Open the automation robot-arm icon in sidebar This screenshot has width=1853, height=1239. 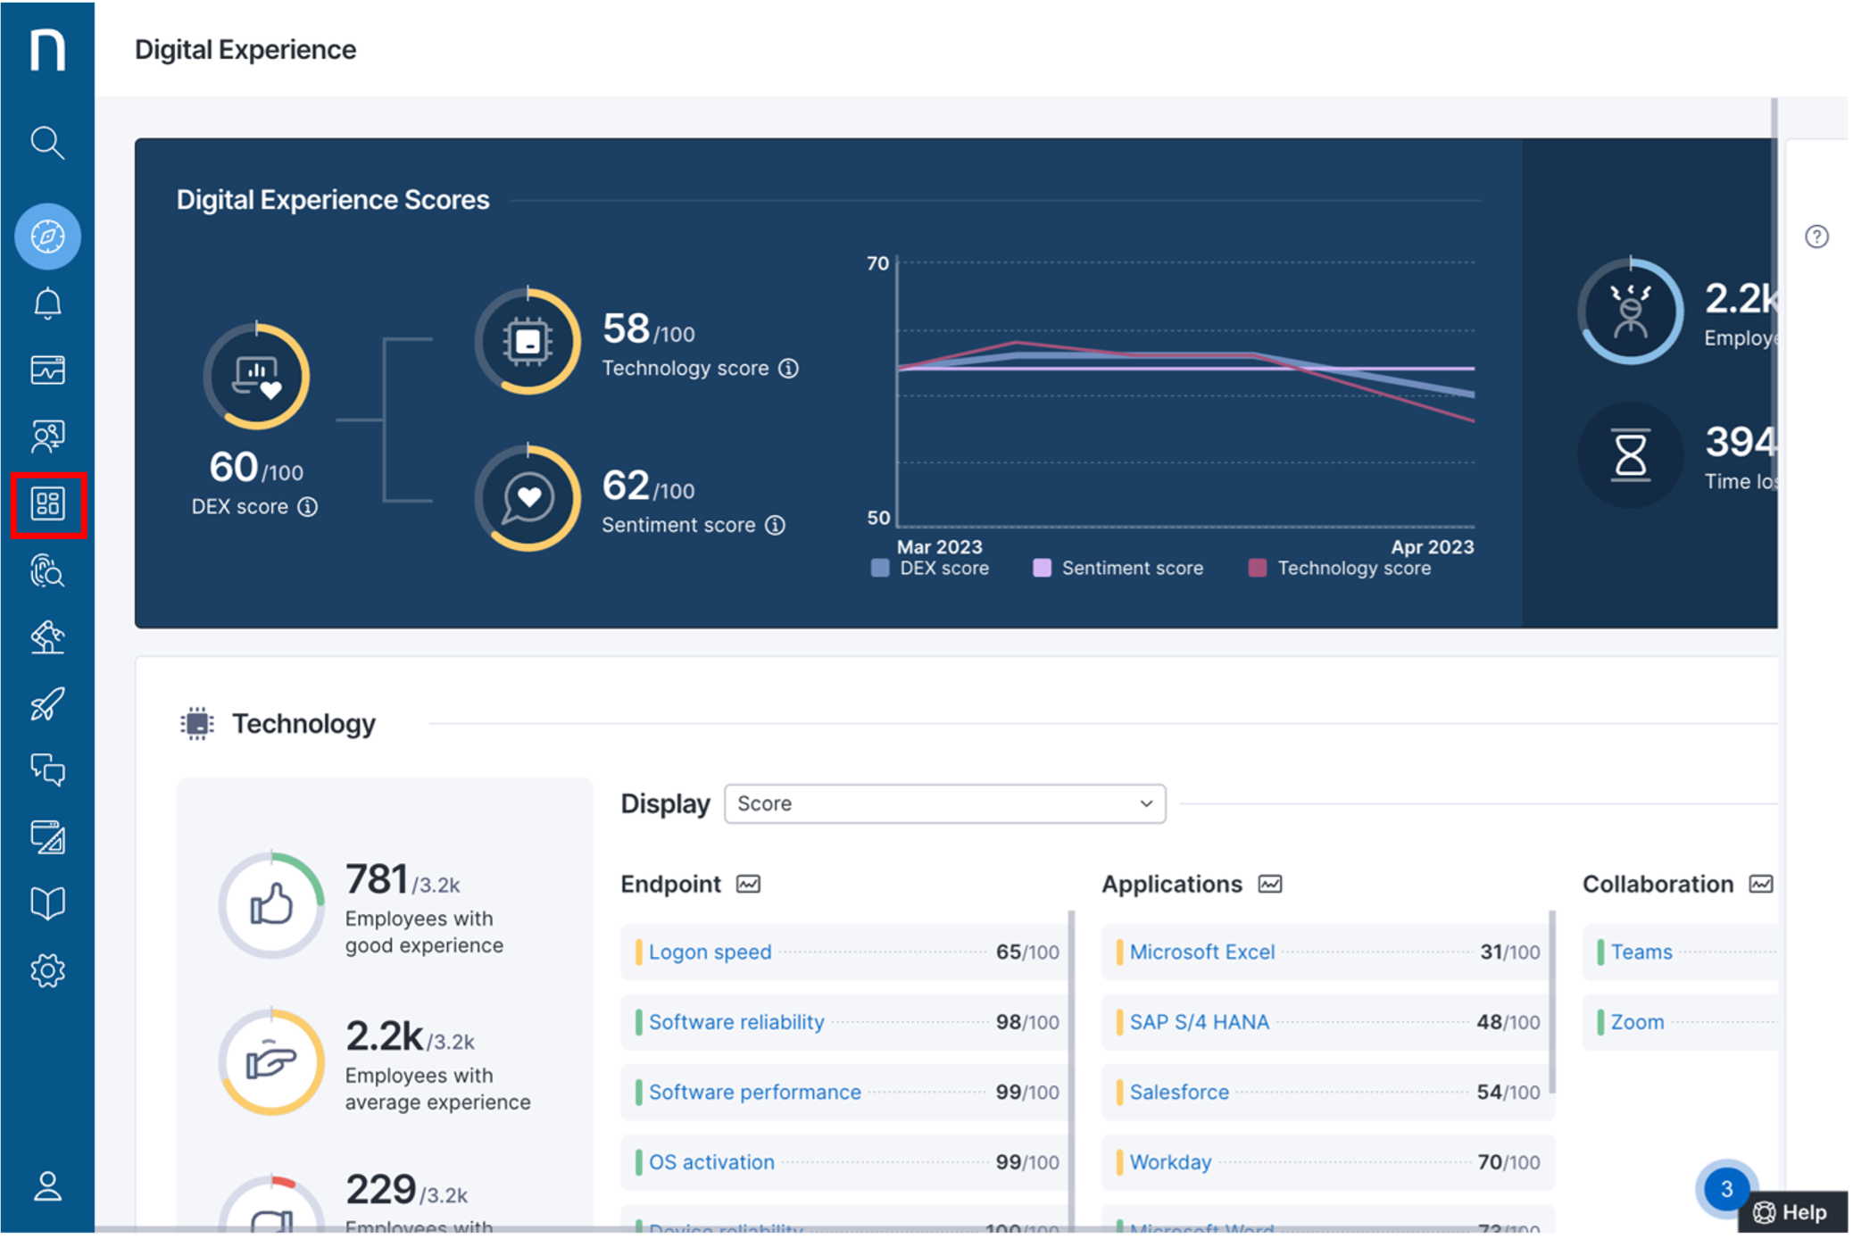point(47,637)
